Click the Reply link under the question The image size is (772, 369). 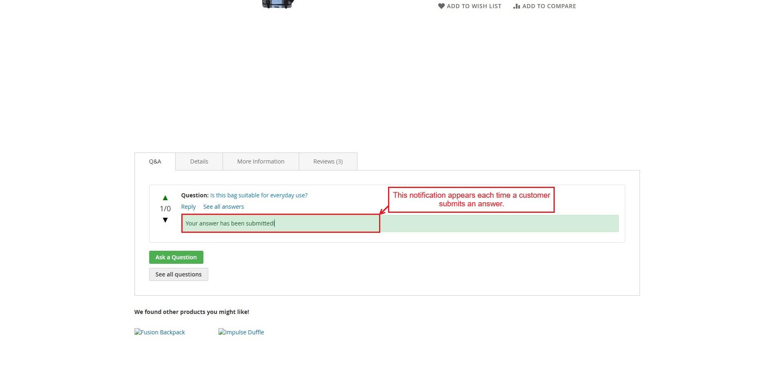tap(188, 207)
